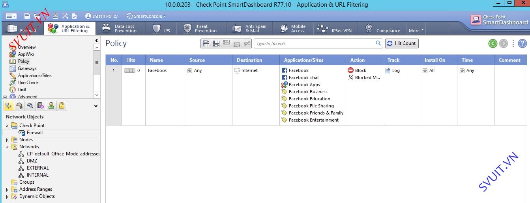
Task: Open the UserCheck navigation item
Action: pos(24,83)
